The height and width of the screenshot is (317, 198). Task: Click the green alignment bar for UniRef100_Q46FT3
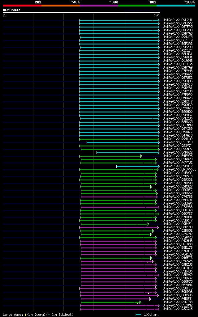tap(116, 258)
